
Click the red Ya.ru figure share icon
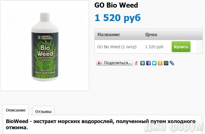click(136, 63)
